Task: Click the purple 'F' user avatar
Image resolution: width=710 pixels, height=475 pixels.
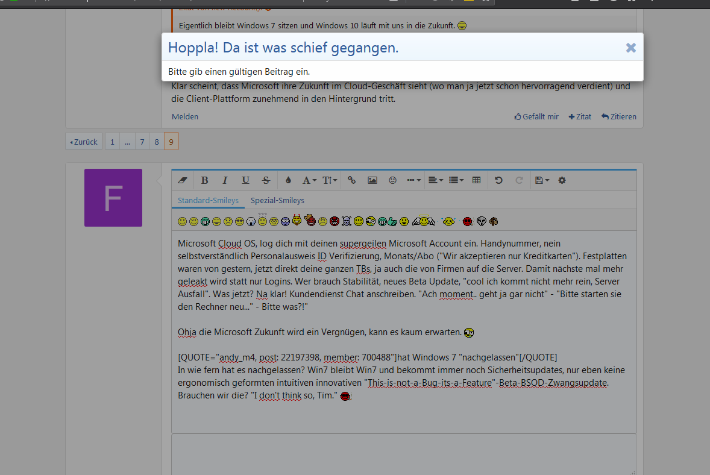Action: tap(113, 198)
